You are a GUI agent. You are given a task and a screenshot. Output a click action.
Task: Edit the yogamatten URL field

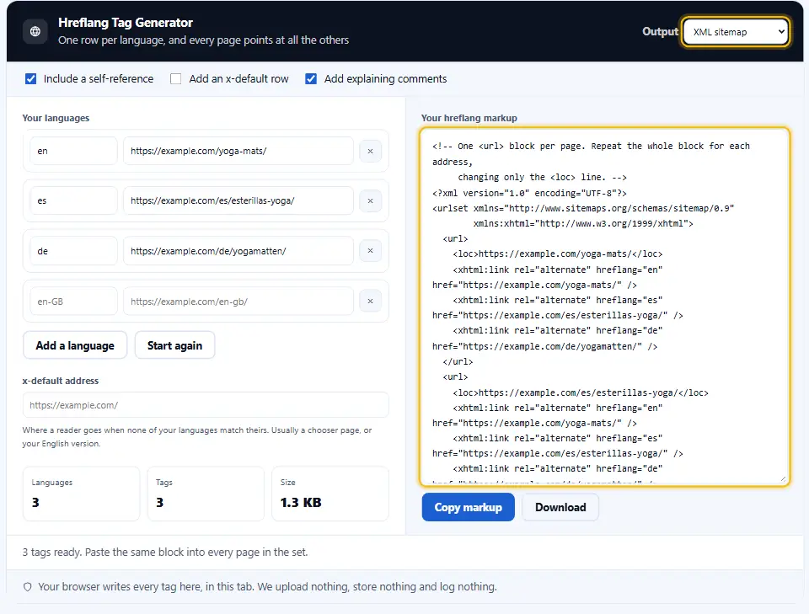[238, 251]
